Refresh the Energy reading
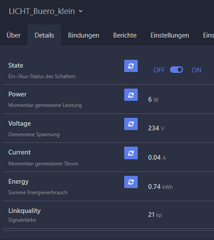The height and width of the screenshot is (240, 214). [x=131, y=182]
